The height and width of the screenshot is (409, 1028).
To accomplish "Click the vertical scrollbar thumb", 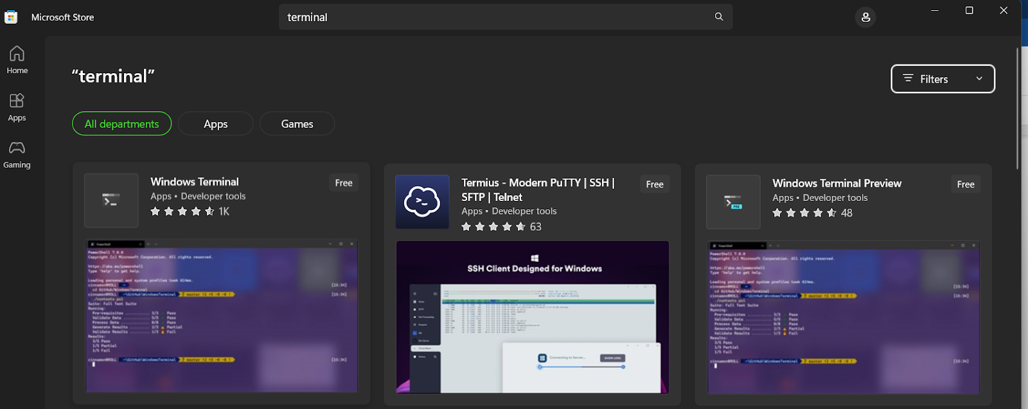I will coord(1018,108).
